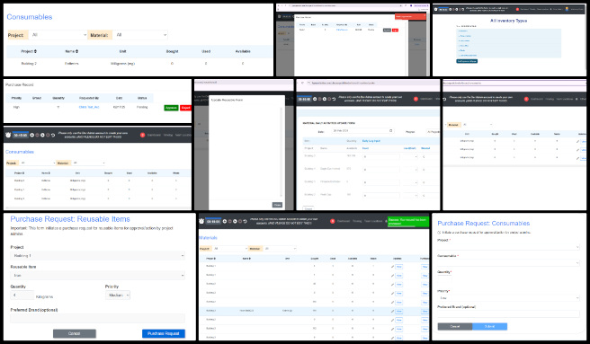Click View button in highlighted Materials row

[x=398, y=312]
